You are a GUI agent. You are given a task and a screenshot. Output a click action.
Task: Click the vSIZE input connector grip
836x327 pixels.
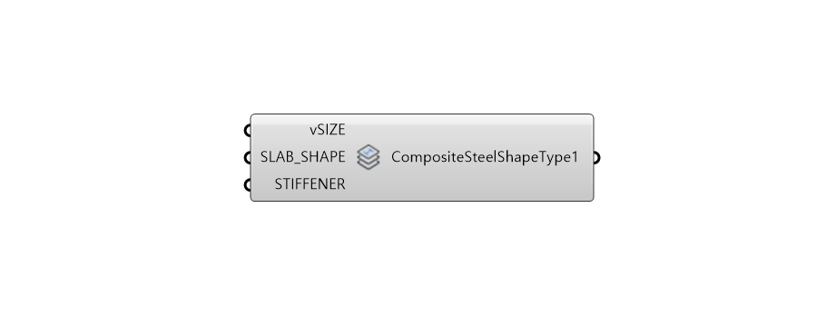(248, 130)
